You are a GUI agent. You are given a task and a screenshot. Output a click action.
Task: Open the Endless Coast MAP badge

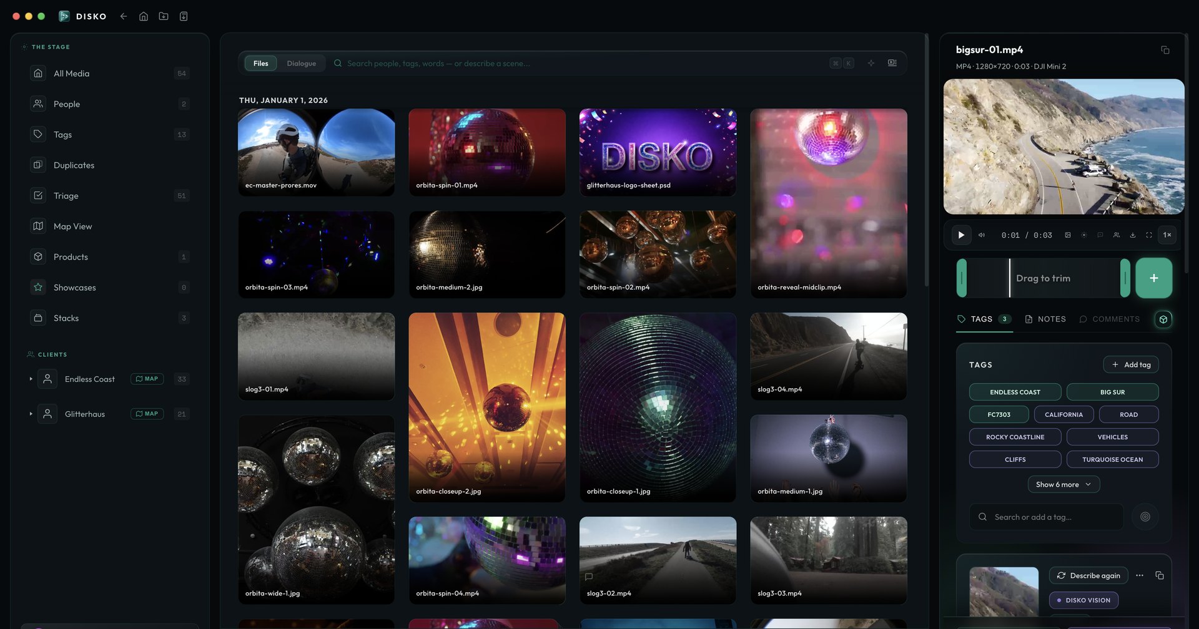click(147, 379)
